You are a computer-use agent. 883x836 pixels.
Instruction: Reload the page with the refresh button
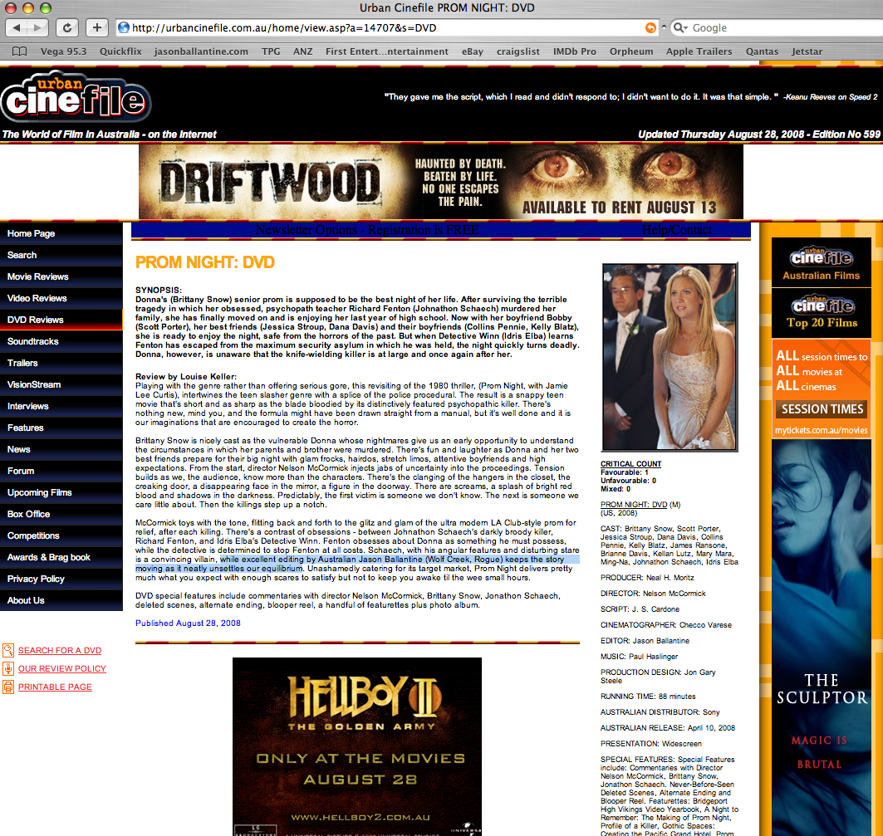pos(67,27)
